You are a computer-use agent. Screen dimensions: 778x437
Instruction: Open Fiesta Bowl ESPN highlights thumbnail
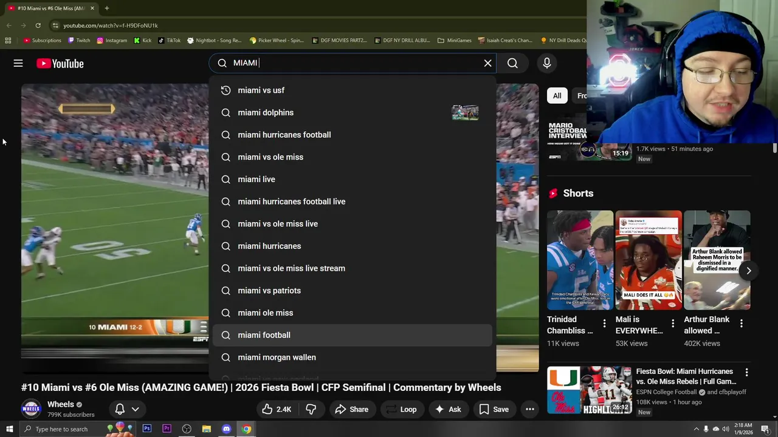pos(590,390)
